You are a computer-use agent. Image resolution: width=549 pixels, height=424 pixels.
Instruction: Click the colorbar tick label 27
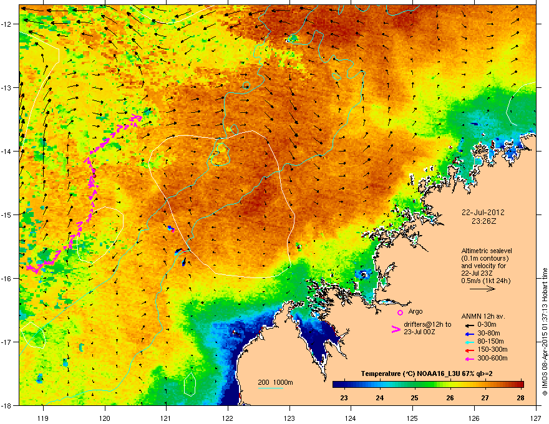pyautogui.click(x=485, y=398)
